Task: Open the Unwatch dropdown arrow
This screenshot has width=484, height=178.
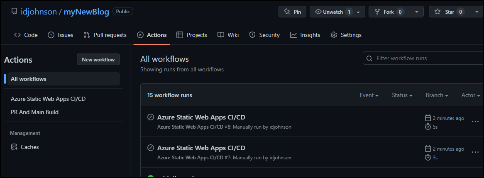Action: pos(358,12)
